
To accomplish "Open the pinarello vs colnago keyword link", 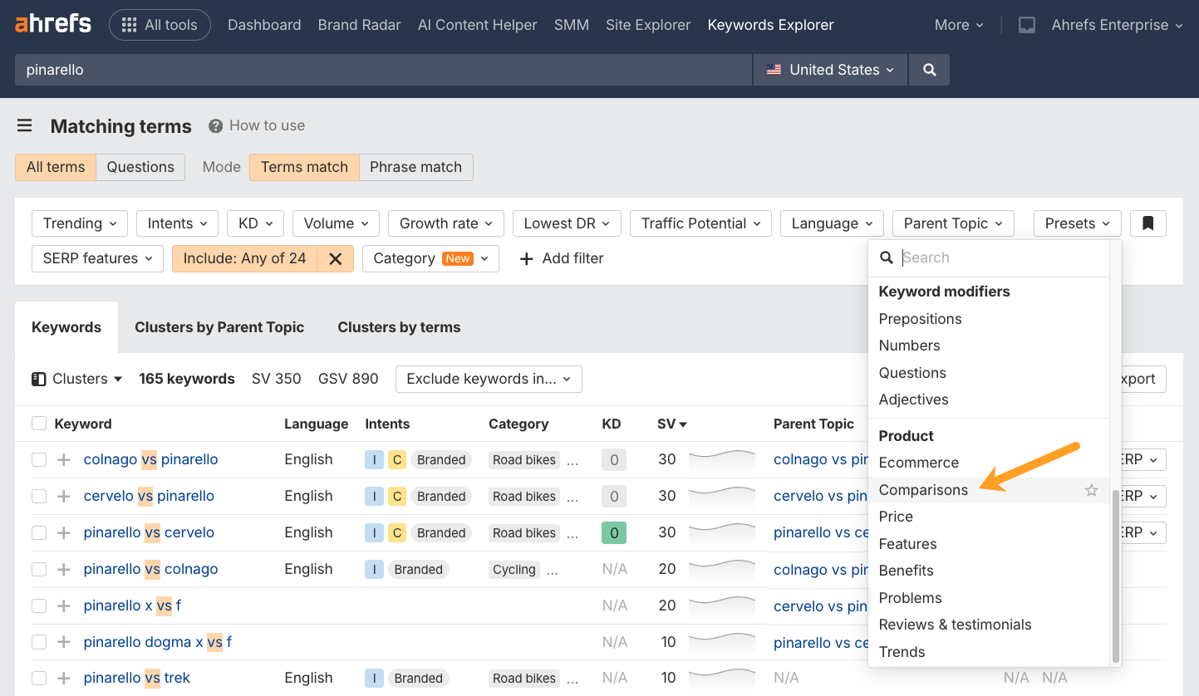I will [150, 569].
